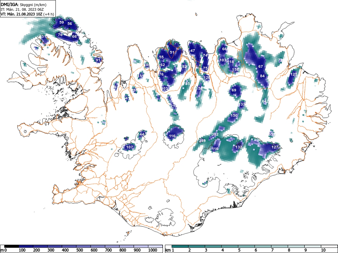Click the 'VT: Mán. 21.08.2023 10Z (+4 h)' line
Viewport: 338px width, 253px height.
27,14
